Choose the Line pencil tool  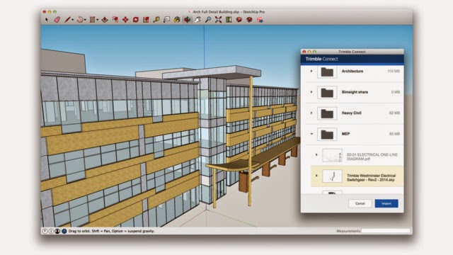tap(67, 20)
